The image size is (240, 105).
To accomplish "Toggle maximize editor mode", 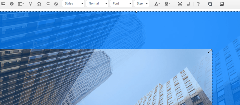I will pyautogui.click(x=180, y=4).
